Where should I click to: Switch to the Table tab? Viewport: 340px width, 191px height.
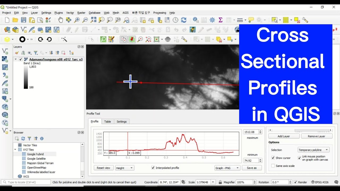[x=108, y=121]
